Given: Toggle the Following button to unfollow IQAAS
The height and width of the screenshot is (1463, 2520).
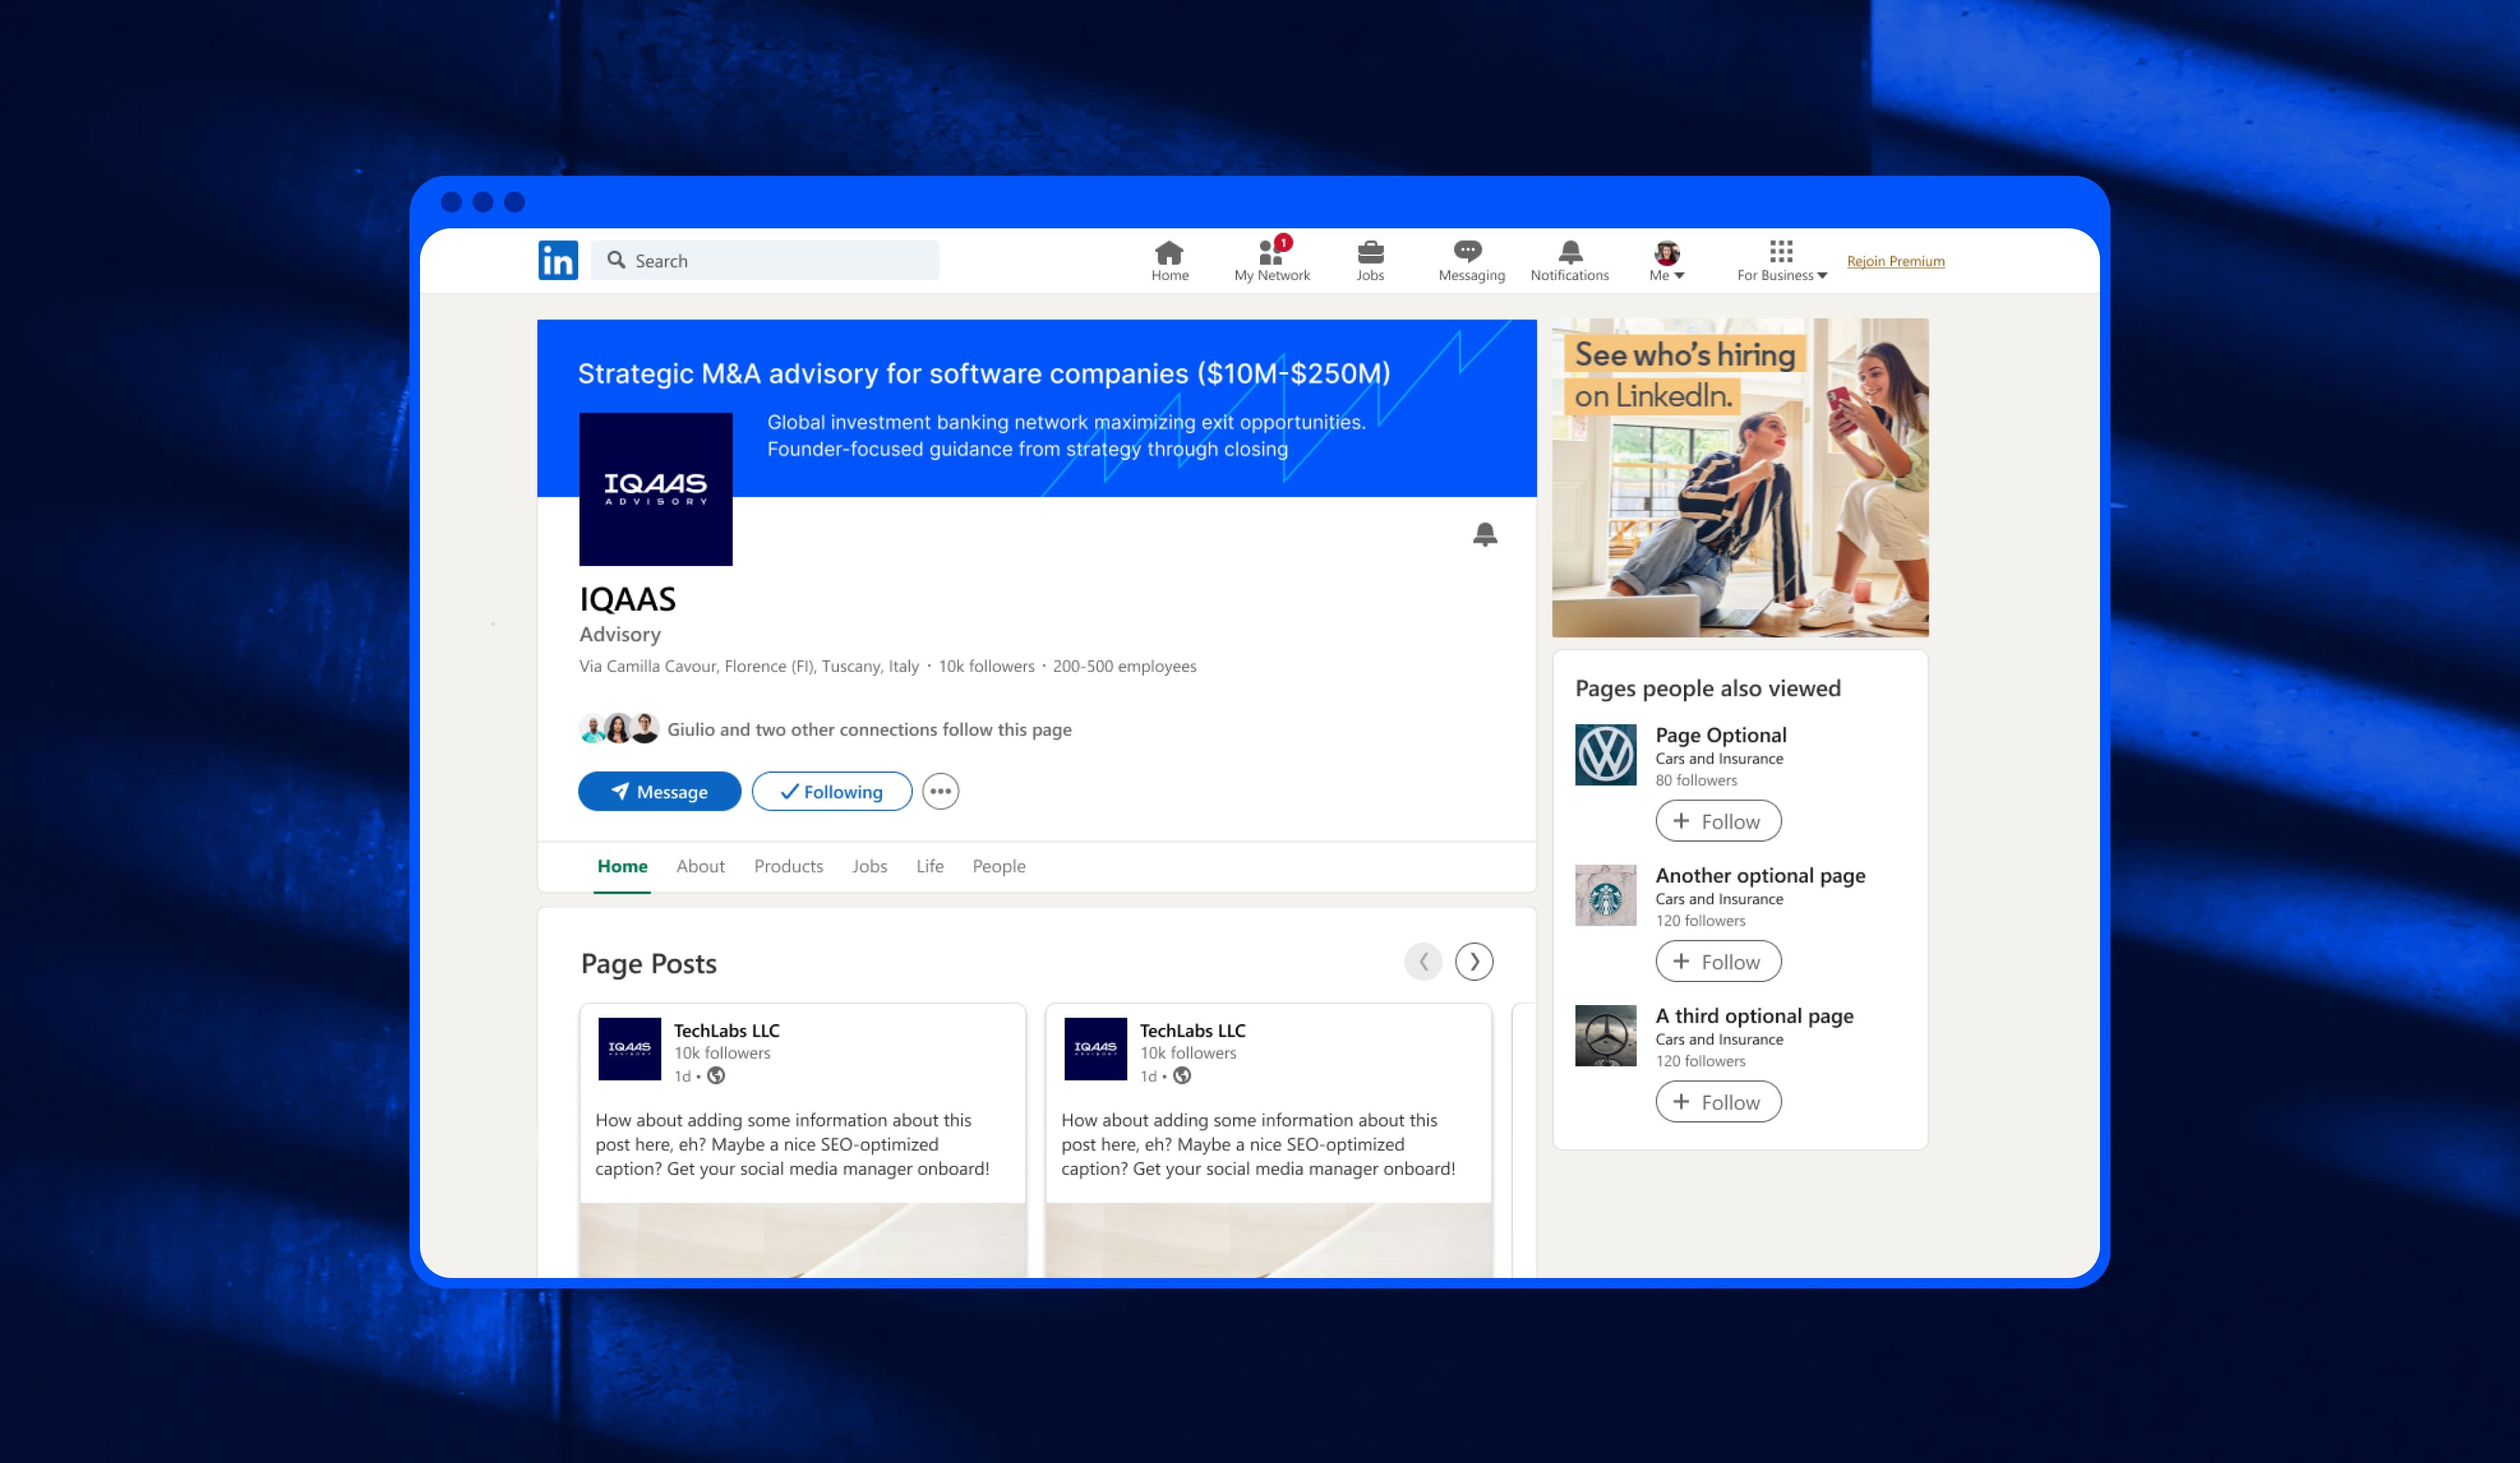Looking at the screenshot, I should (831, 791).
